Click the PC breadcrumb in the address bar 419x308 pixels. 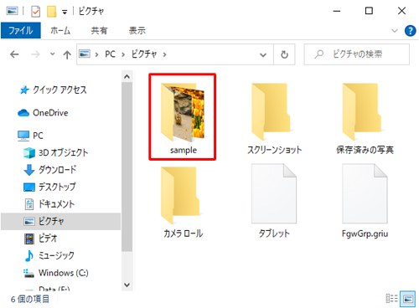(x=110, y=54)
